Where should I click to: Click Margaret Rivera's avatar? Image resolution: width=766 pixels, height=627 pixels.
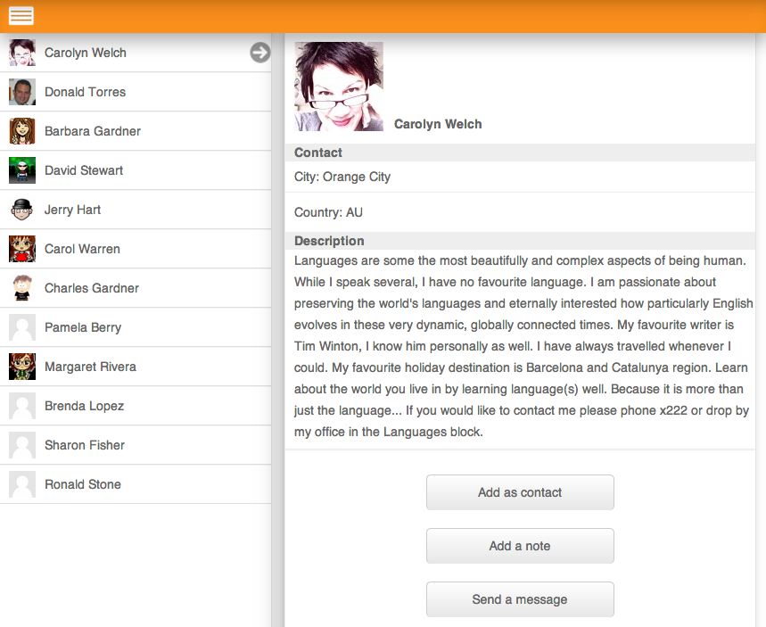click(22, 367)
